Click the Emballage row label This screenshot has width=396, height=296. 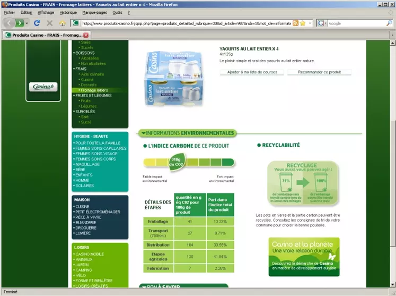tap(158, 222)
